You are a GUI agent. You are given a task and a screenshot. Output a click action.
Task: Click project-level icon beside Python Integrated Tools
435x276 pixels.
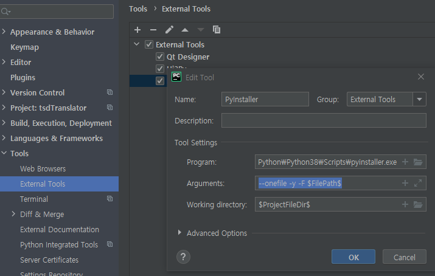110,244
